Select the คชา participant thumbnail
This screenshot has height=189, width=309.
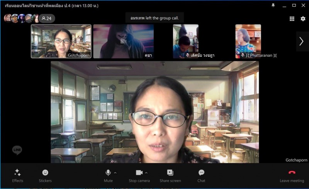coord(123,41)
